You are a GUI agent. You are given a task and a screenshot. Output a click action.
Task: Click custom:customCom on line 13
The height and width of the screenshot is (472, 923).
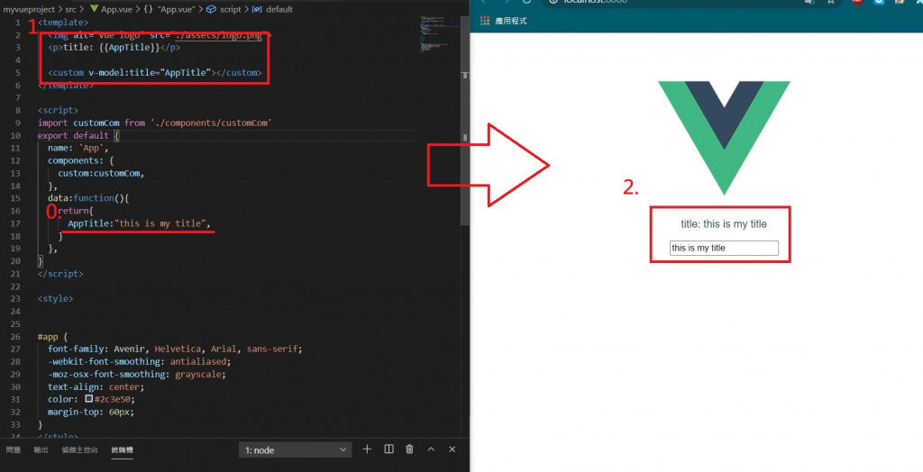(x=101, y=173)
